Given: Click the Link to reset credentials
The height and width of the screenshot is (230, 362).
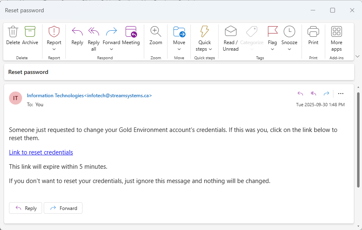Looking at the screenshot, I should click(x=41, y=152).
